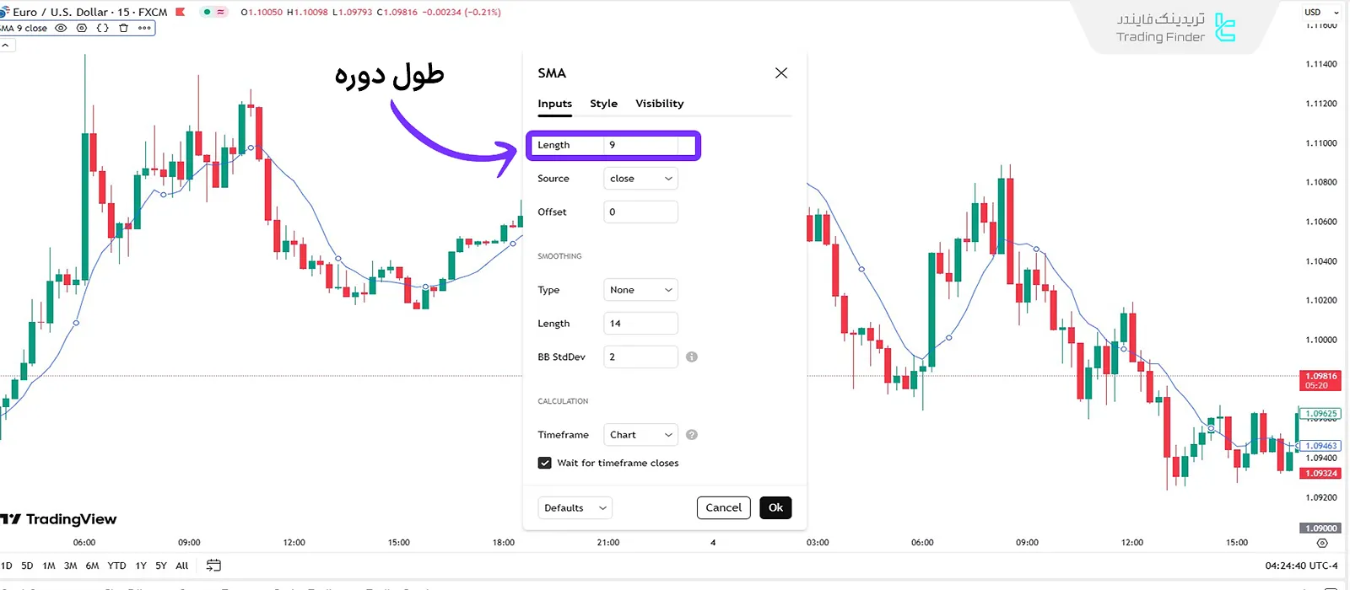Image resolution: width=1350 pixels, height=590 pixels.
Task: Click Timeframe help question mark icon
Action: click(x=692, y=435)
